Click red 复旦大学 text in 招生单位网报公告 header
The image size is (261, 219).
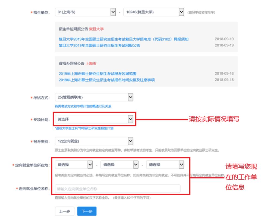pos(96,29)
